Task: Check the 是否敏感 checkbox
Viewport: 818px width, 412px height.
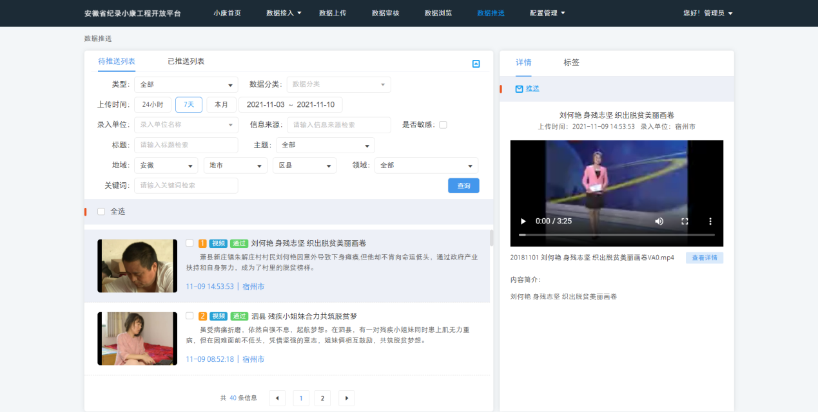Action: tap(443, 125)
